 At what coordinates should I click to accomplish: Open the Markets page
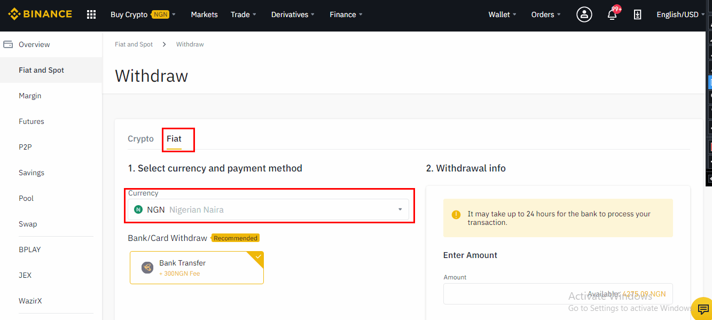204,14
